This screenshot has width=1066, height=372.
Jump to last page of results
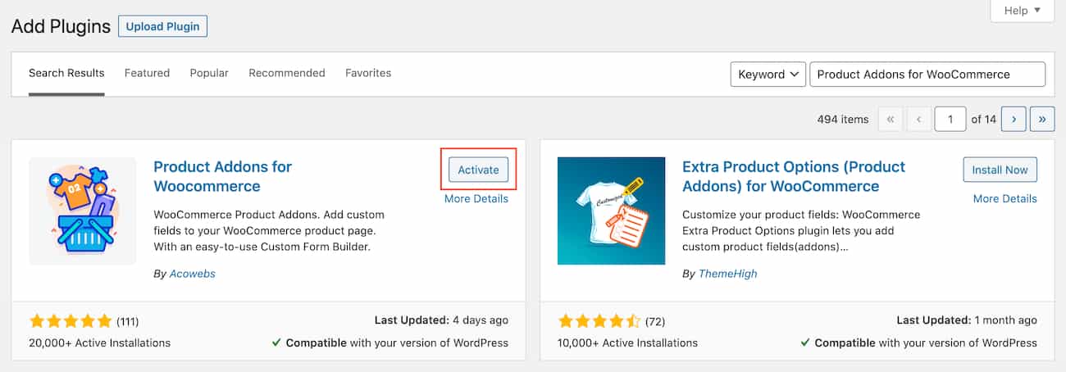click(1042, 119)
